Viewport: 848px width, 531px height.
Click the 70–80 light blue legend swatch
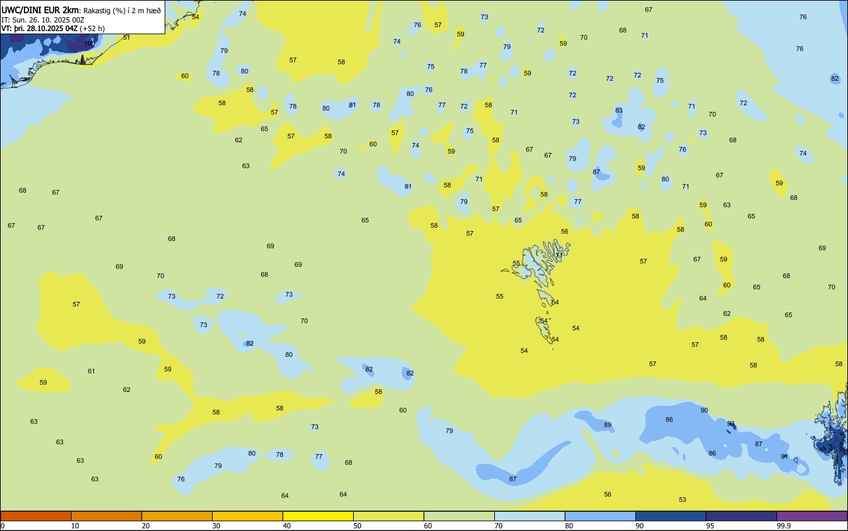529,516
